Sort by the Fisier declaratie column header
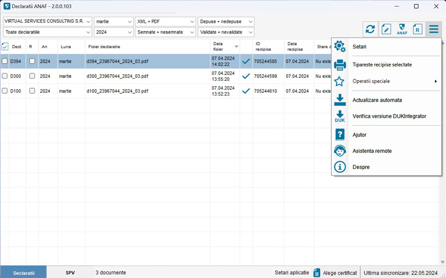 tap(148, 47)
